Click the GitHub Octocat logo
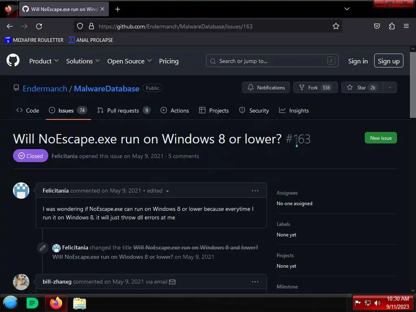 (x=13, y=60)
